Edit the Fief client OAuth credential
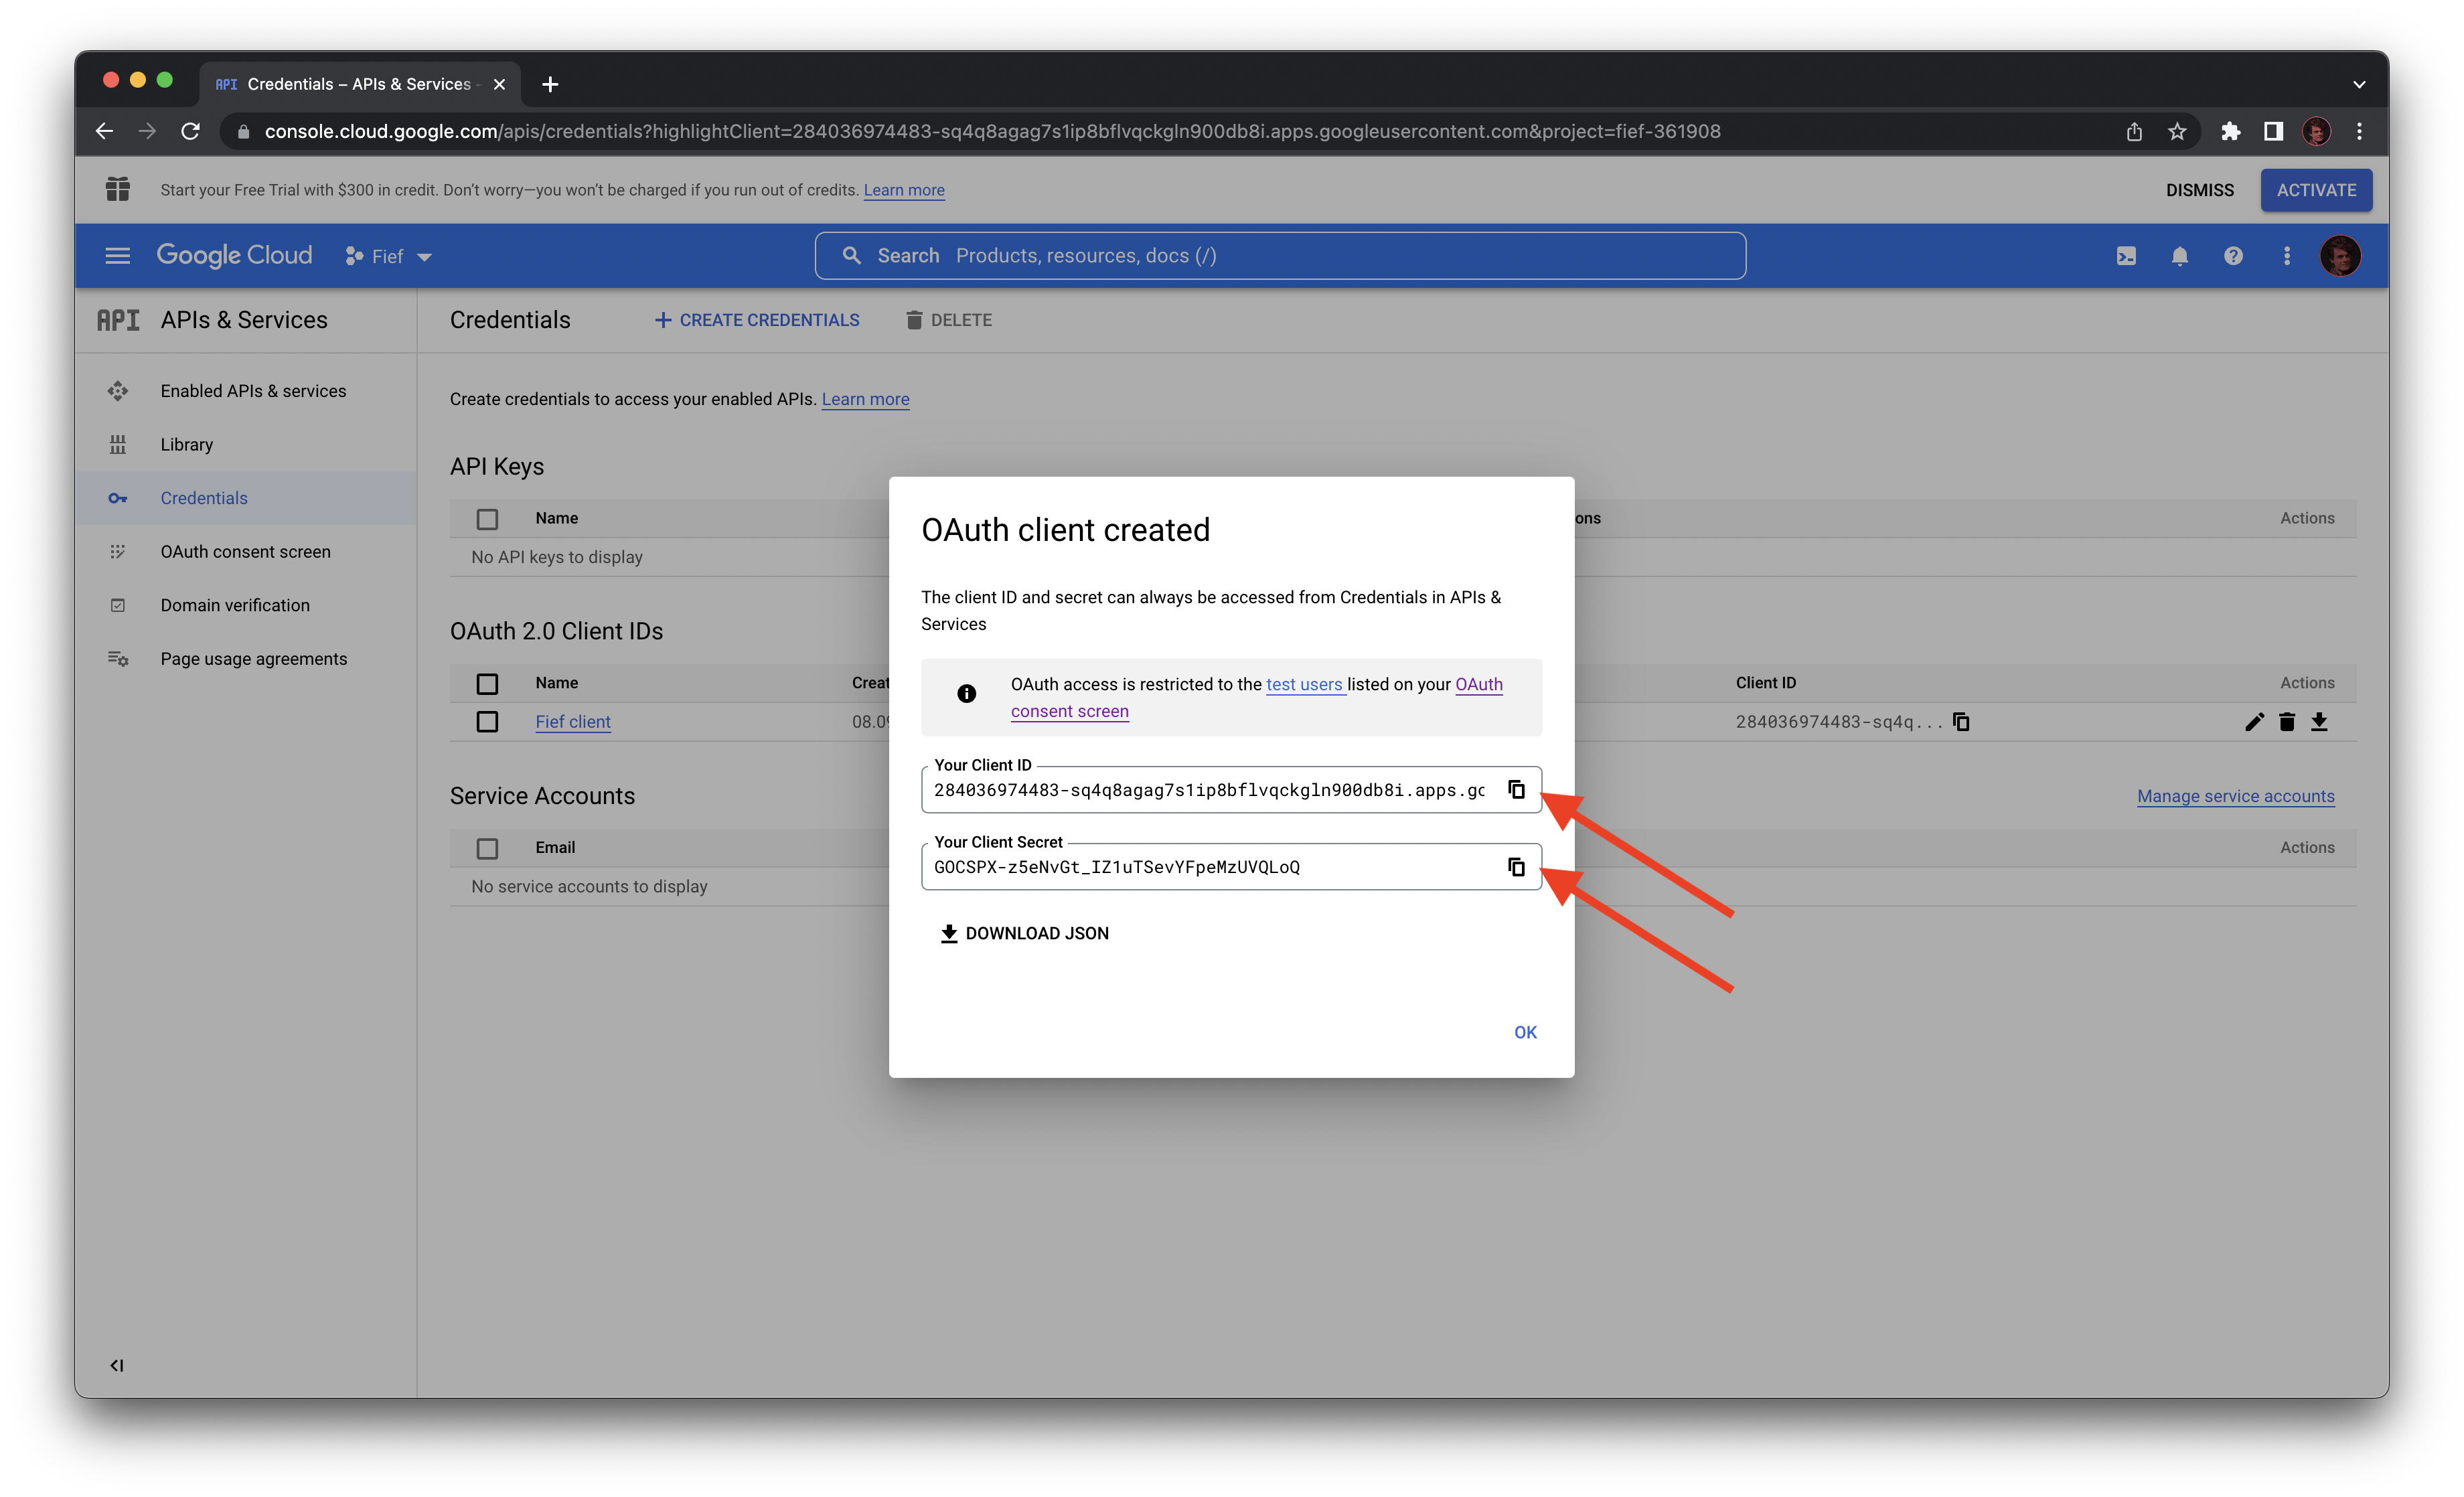The height and width of the screenshot is (1497, 2464). pyautogui.click(x=2254, y=721)
